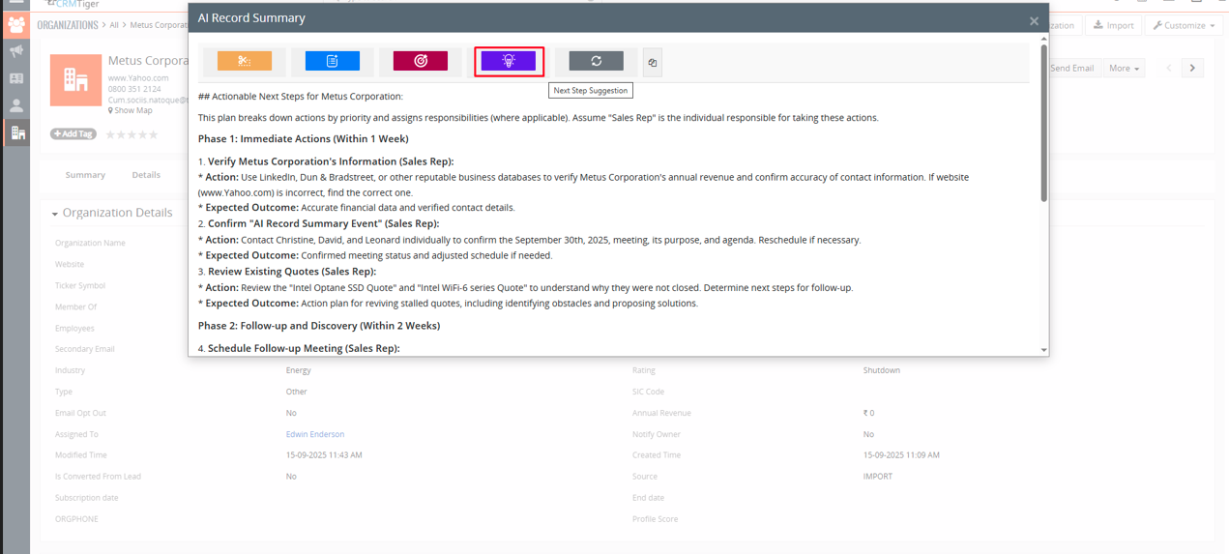This screenshot has width=1229, height=554.
Task: Click the Created Time value 15-09-2025 11:09 AM
Action: 901,455
